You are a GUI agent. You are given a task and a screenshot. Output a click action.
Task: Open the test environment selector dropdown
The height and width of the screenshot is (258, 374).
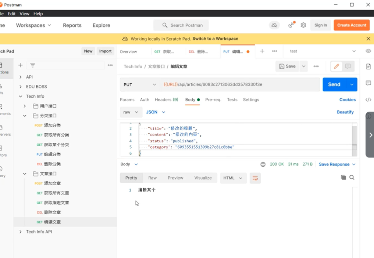[x=323, y=51]
